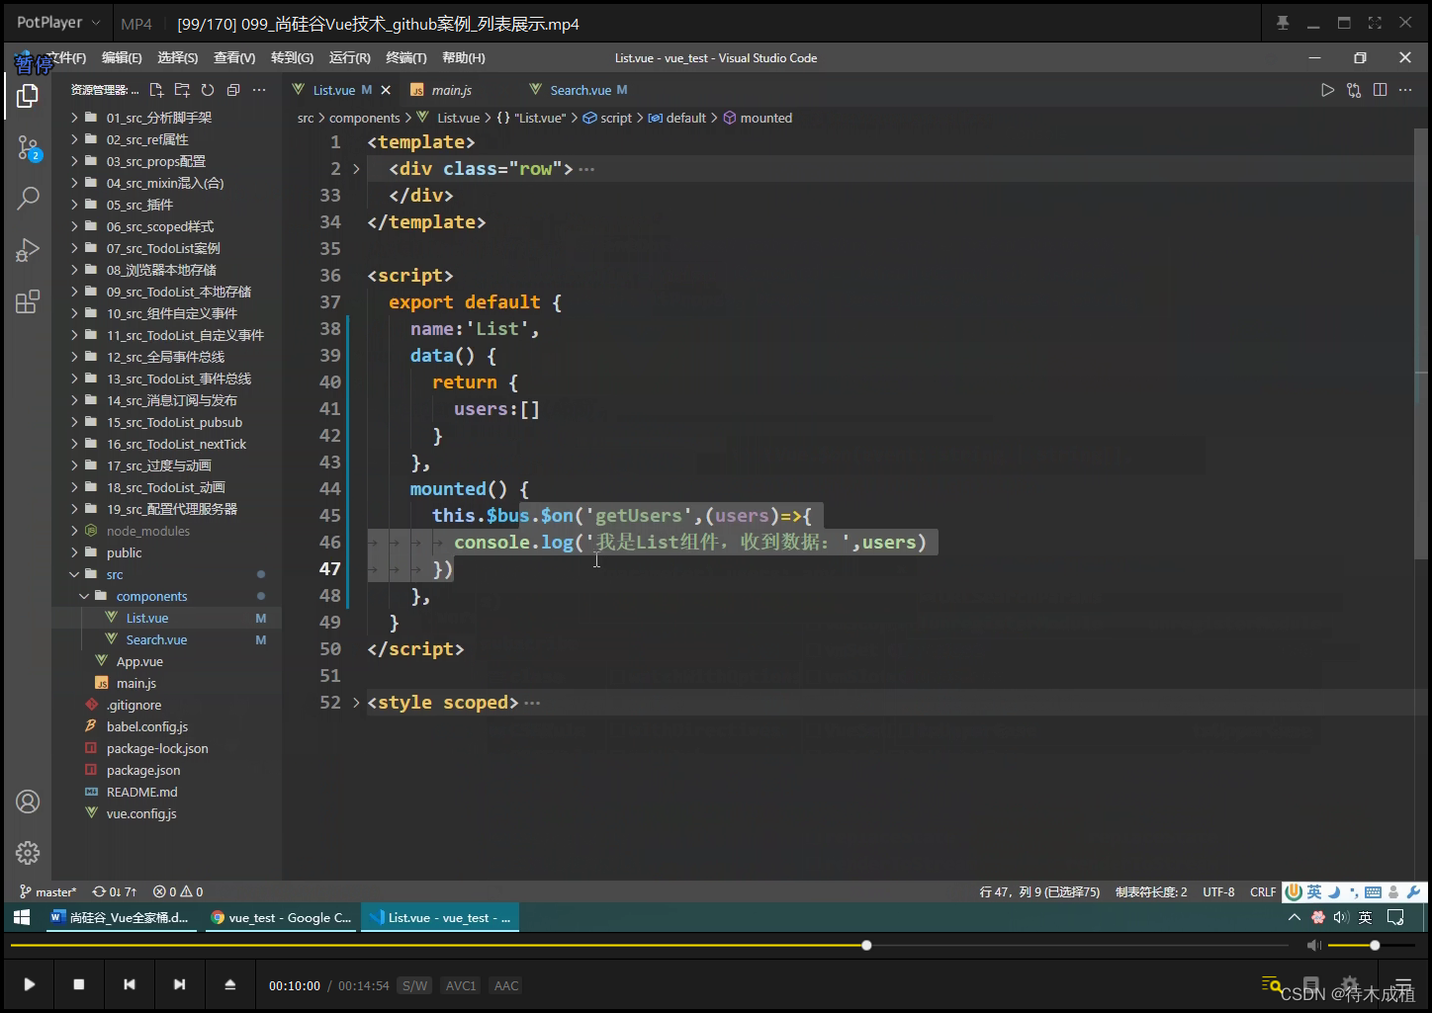Switch to Google Chrome vue_test taskbar item
The width and height of the screenshot is (1432, 1013).
tap(281, 917)
